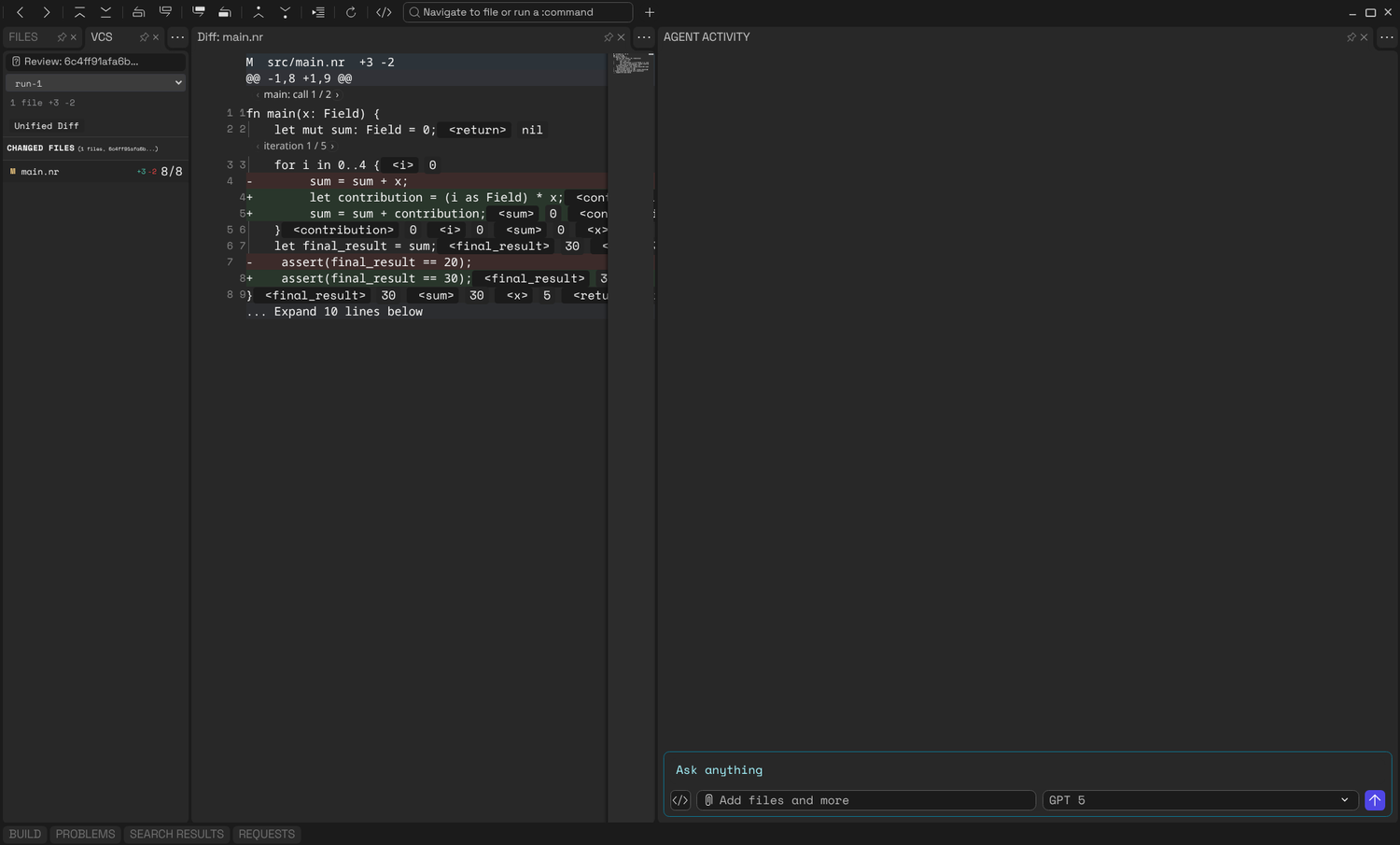This screenshot has width=1400, height=845.
Task: Click the circular reload icon in toolbar
Action: [x=351, y=12]
